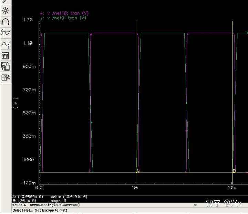Activate the crosshair marker B tool
Image resolution: width=248 pixels, height=214 pixels.
tap(6, 44)
